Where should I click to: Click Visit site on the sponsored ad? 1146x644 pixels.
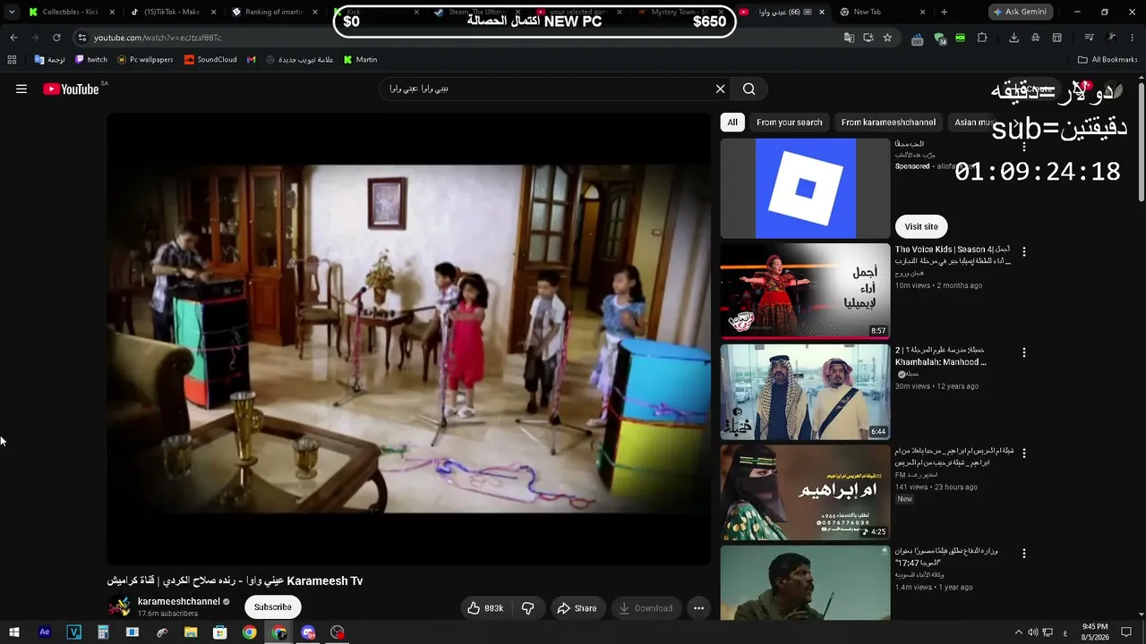pyautogui.click(x=921, y=226)
